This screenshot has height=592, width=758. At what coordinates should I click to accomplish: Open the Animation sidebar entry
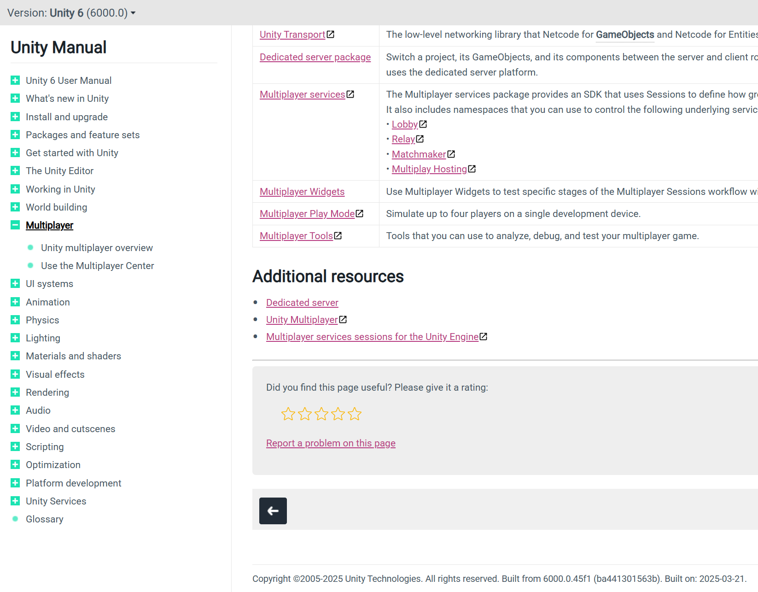[48, 302]
